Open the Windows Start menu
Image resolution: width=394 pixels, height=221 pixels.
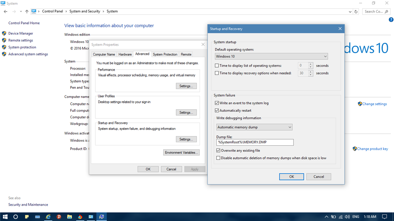click(5, 216)
